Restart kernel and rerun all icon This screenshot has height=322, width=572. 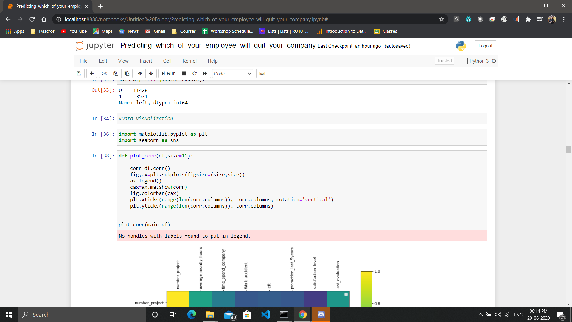click(205, 73)
